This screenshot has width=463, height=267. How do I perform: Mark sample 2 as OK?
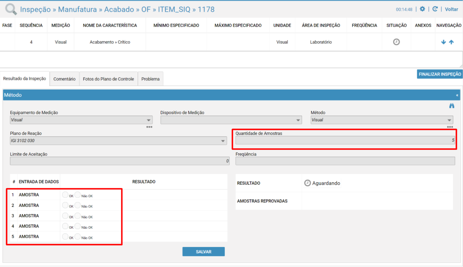65,205
